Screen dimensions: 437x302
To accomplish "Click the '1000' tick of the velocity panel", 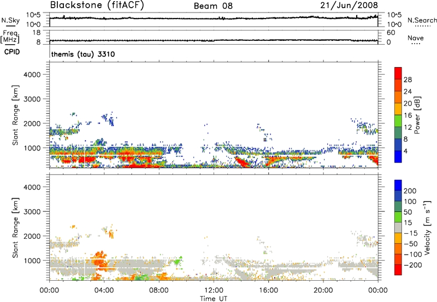I will (32, 261).
